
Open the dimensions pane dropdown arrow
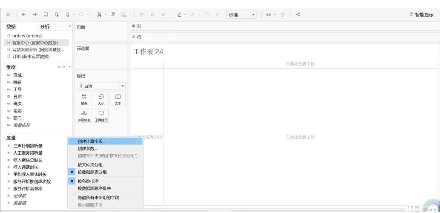(x=69, y=67)
